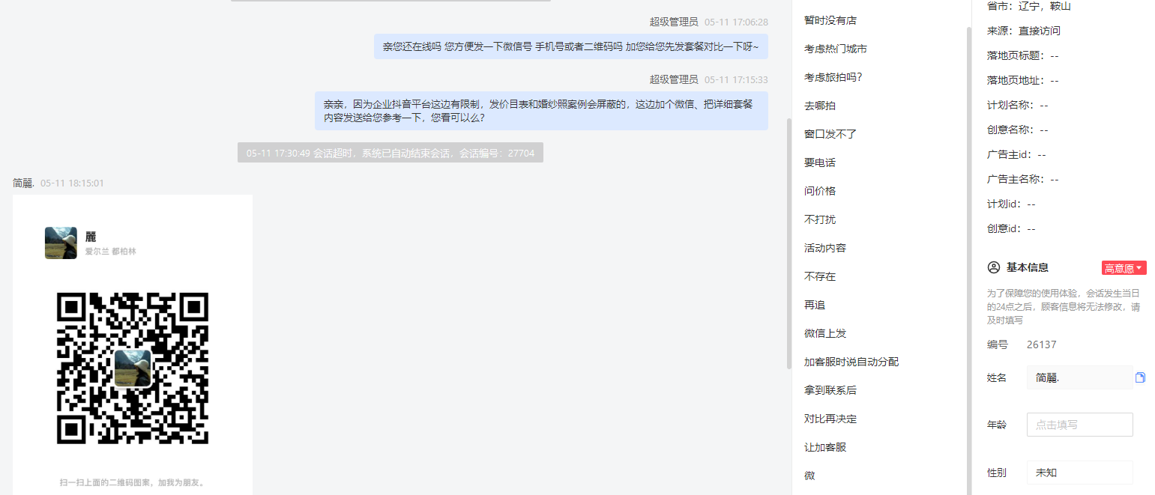The width and height of the screenshot is (1155, 495).
Task: Click sender name 简麗. above QR message
Action: (24, 183)
